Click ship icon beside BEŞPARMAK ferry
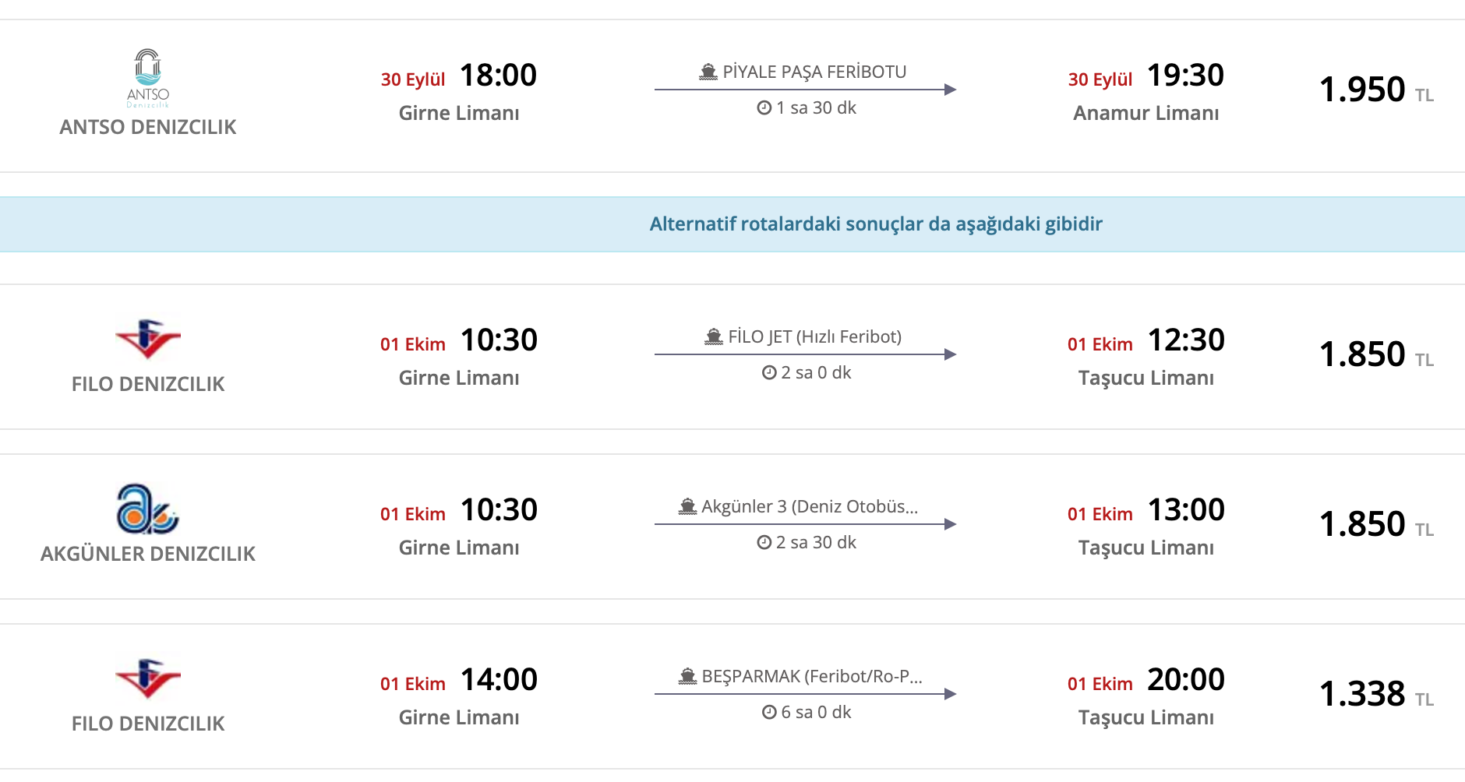 point(687,677)
